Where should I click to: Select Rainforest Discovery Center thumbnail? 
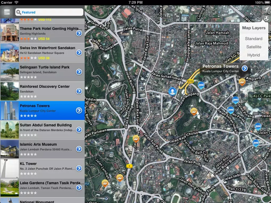10,91
